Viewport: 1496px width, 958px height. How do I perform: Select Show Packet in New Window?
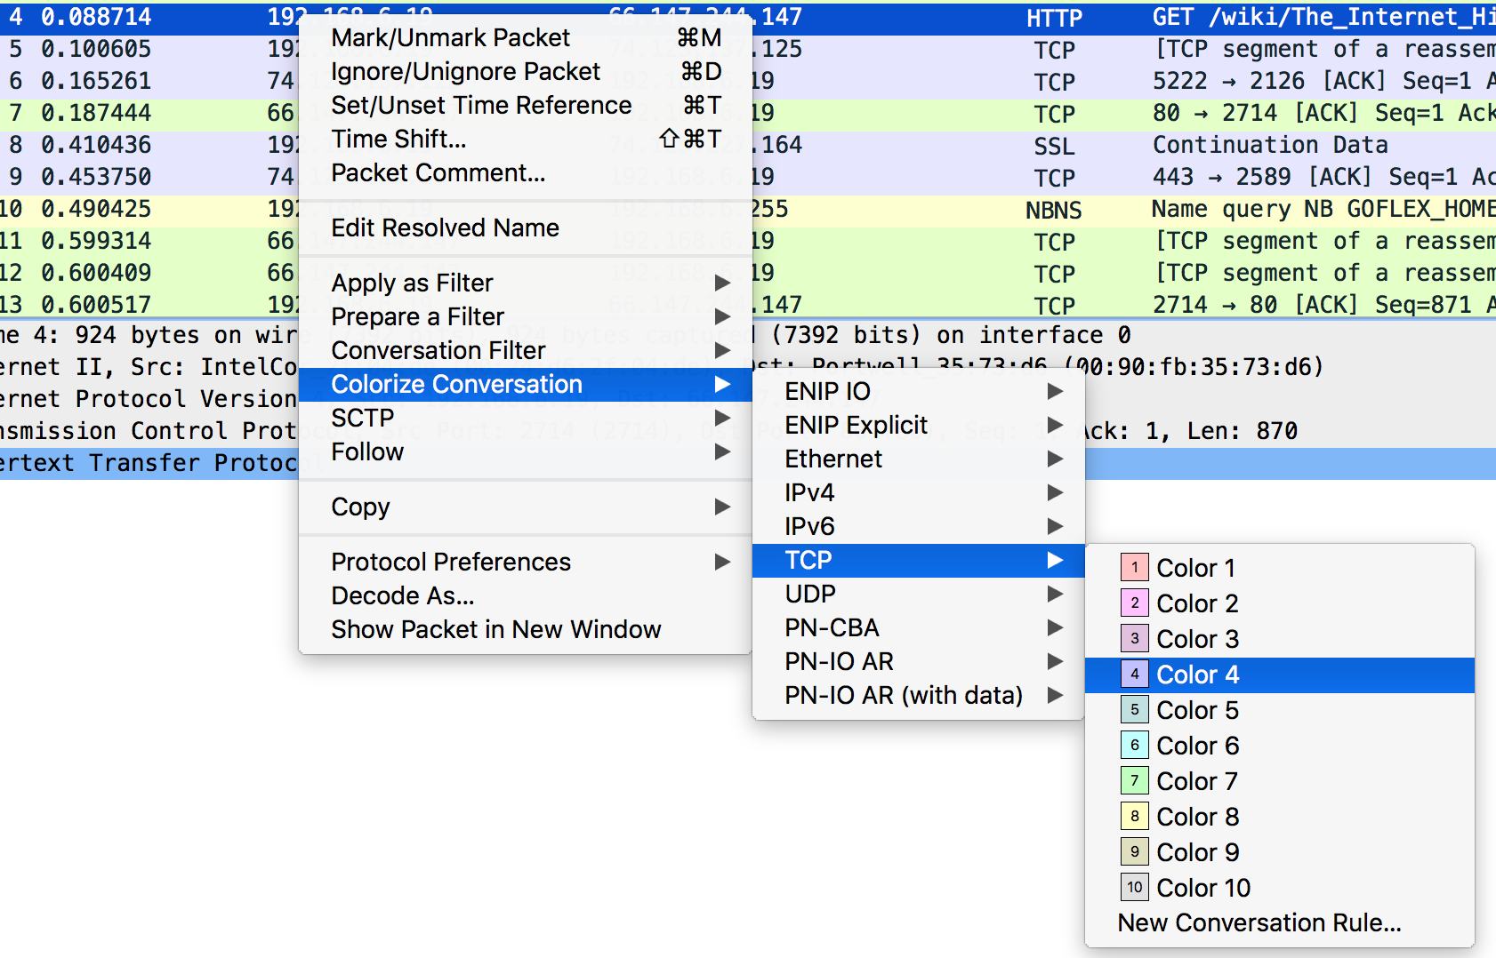pos(495,629)
